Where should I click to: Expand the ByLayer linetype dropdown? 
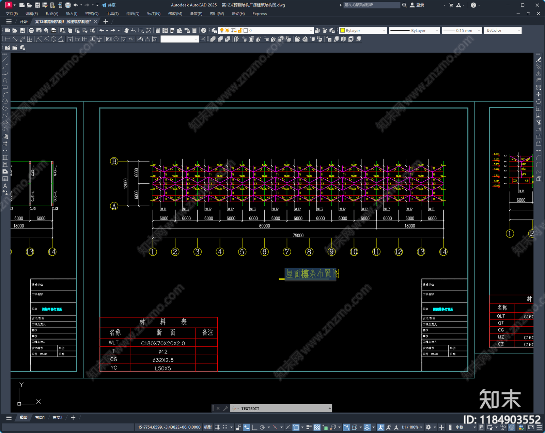pyautogui.click(x=415, y=30)
